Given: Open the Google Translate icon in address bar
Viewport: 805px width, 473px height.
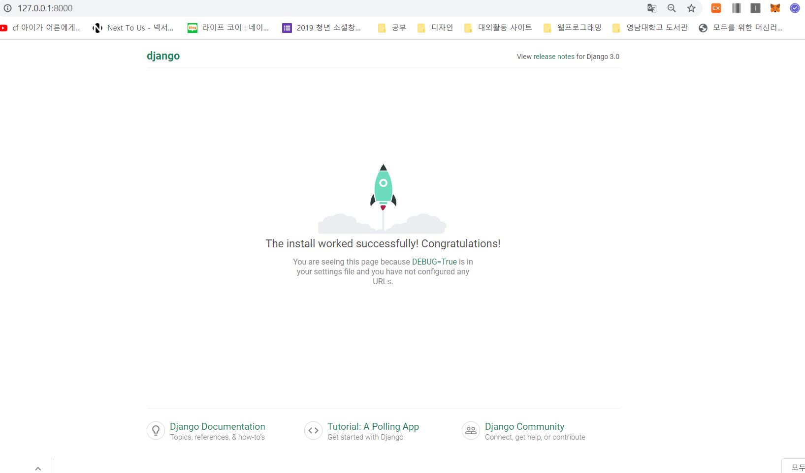Looking at the screenshot, I should point(652,8).
